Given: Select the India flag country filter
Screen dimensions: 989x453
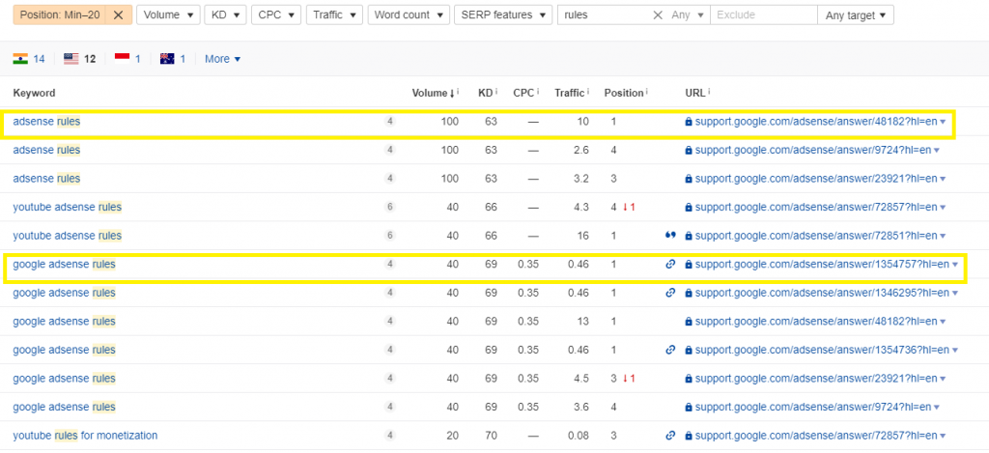Looking at the screenshot, I should coord(20,59).
